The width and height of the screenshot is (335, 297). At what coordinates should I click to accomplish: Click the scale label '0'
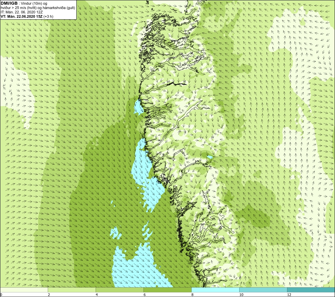coord(1,295)
